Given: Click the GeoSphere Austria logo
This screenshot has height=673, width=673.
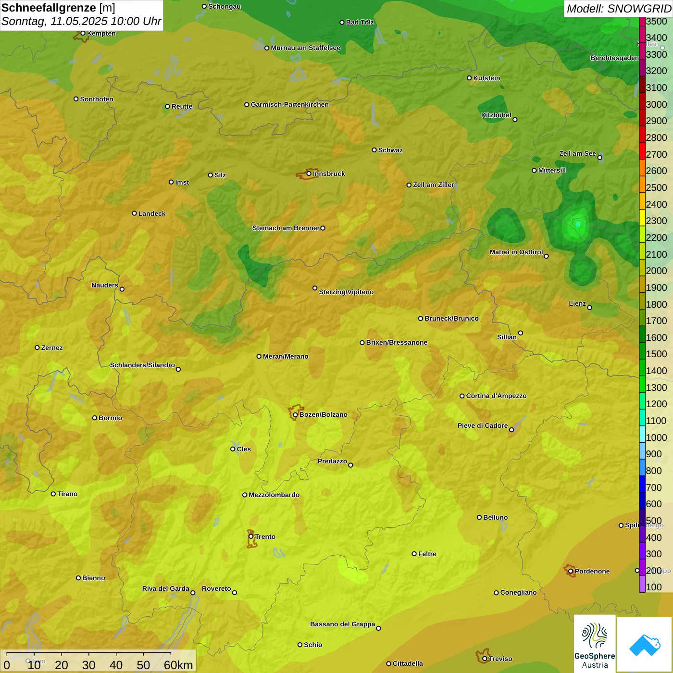Looking at the screenshot, I should pos(595,644).
